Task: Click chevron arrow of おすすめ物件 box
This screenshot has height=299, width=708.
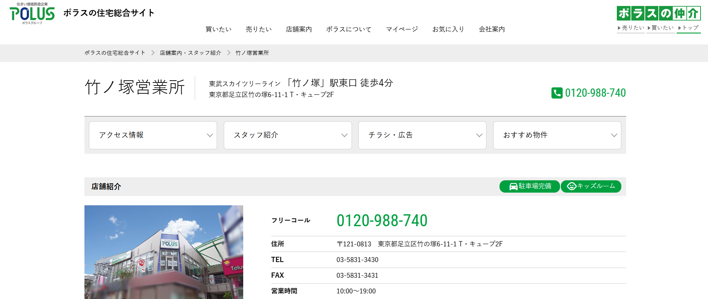Action: pyautogui.click(x=614, y=136)
